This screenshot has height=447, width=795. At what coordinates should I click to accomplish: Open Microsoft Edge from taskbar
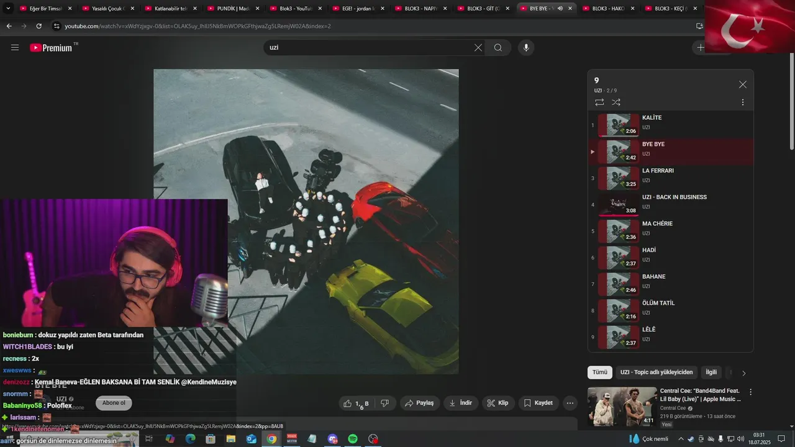(191, 439)
